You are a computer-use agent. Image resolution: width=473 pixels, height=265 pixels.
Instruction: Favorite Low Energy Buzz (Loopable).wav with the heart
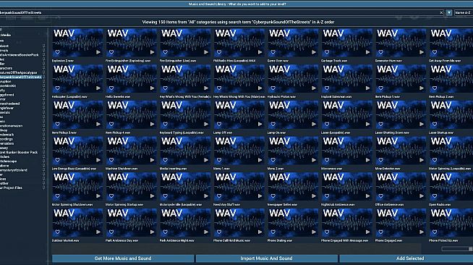(57, 160)
